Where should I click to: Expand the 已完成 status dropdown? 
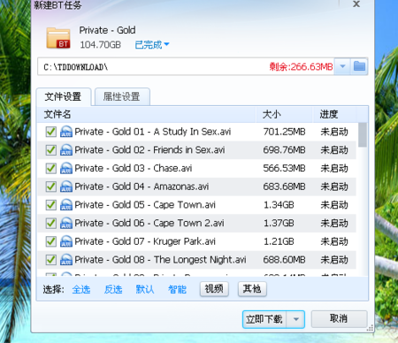point(152,45)
